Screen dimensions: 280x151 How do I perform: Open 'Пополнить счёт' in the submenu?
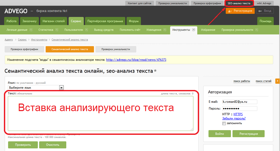click(130, 30)
